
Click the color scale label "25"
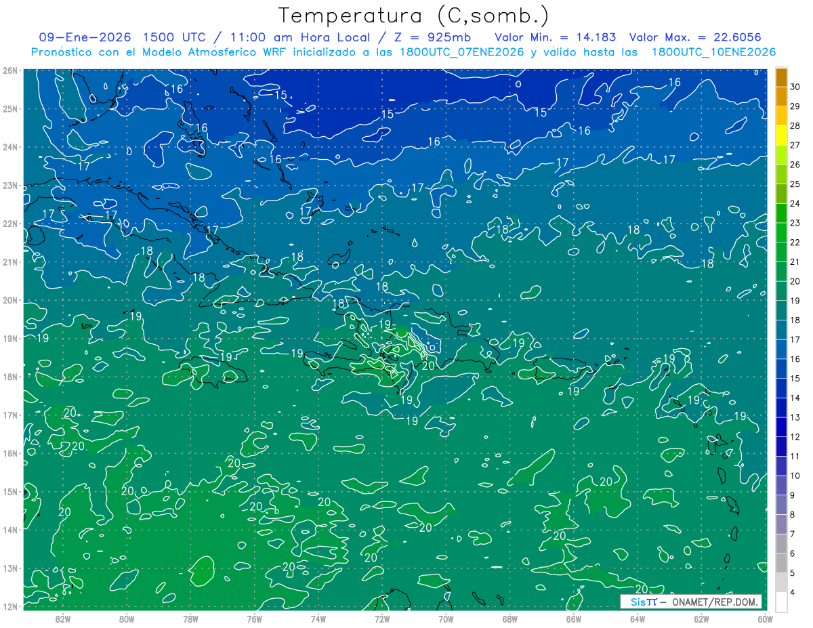[795, 184]
